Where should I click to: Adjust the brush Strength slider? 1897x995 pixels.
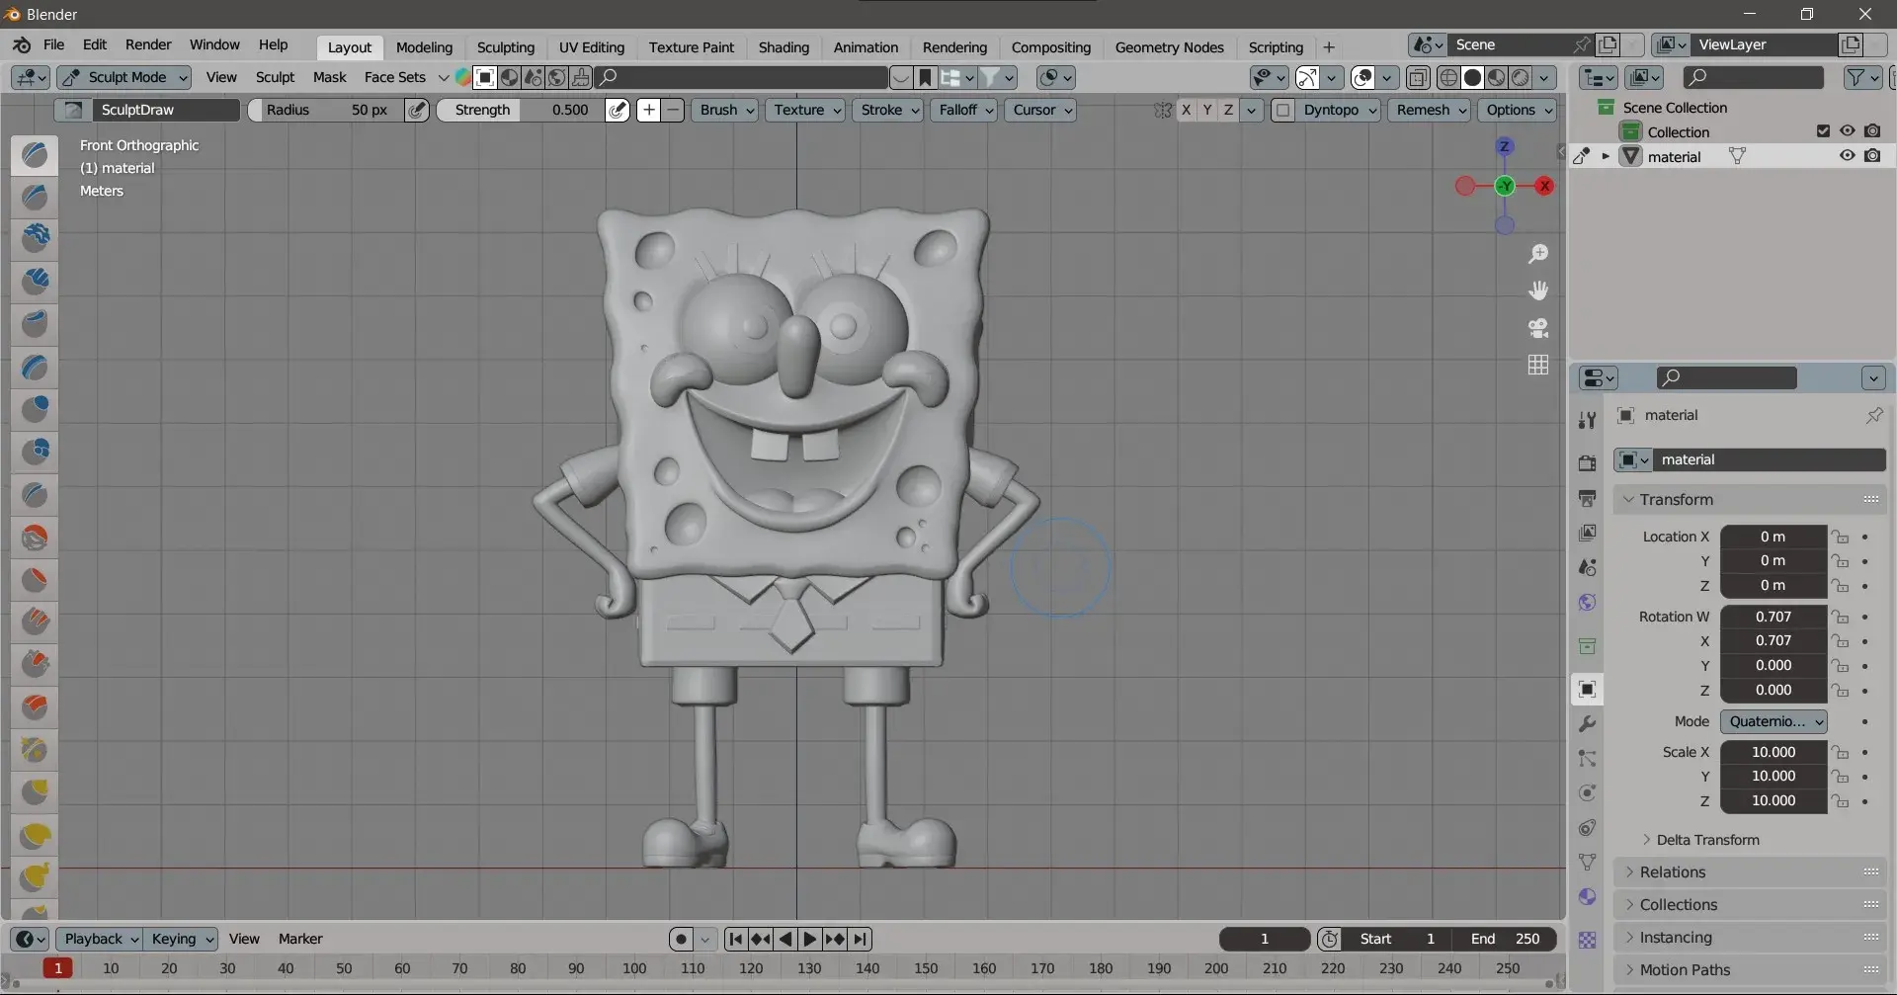pos(520,110)
